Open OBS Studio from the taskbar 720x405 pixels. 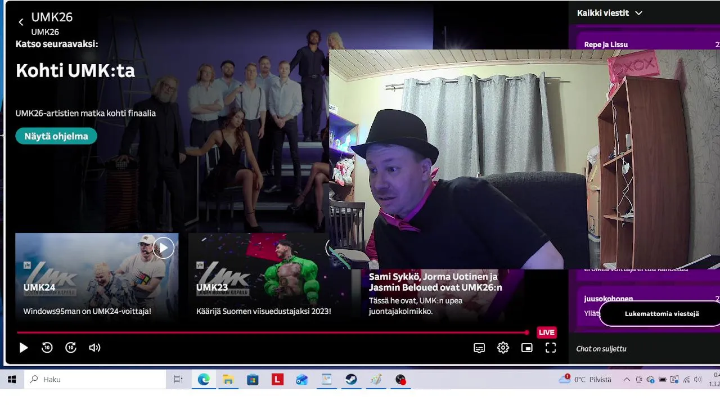(400, 380)
